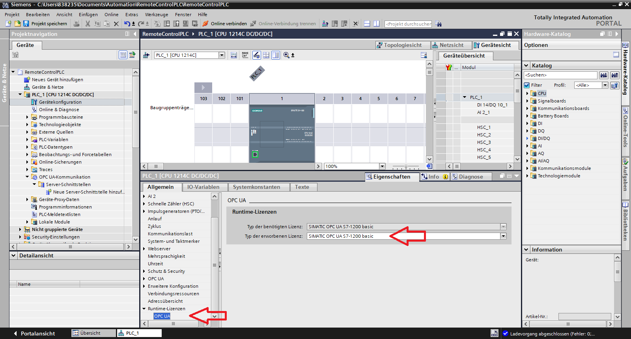Screen dimensions: 631x339
Task: Collapse OPC UA-Kommunikation tree node
Action: (x=27, y=177)
